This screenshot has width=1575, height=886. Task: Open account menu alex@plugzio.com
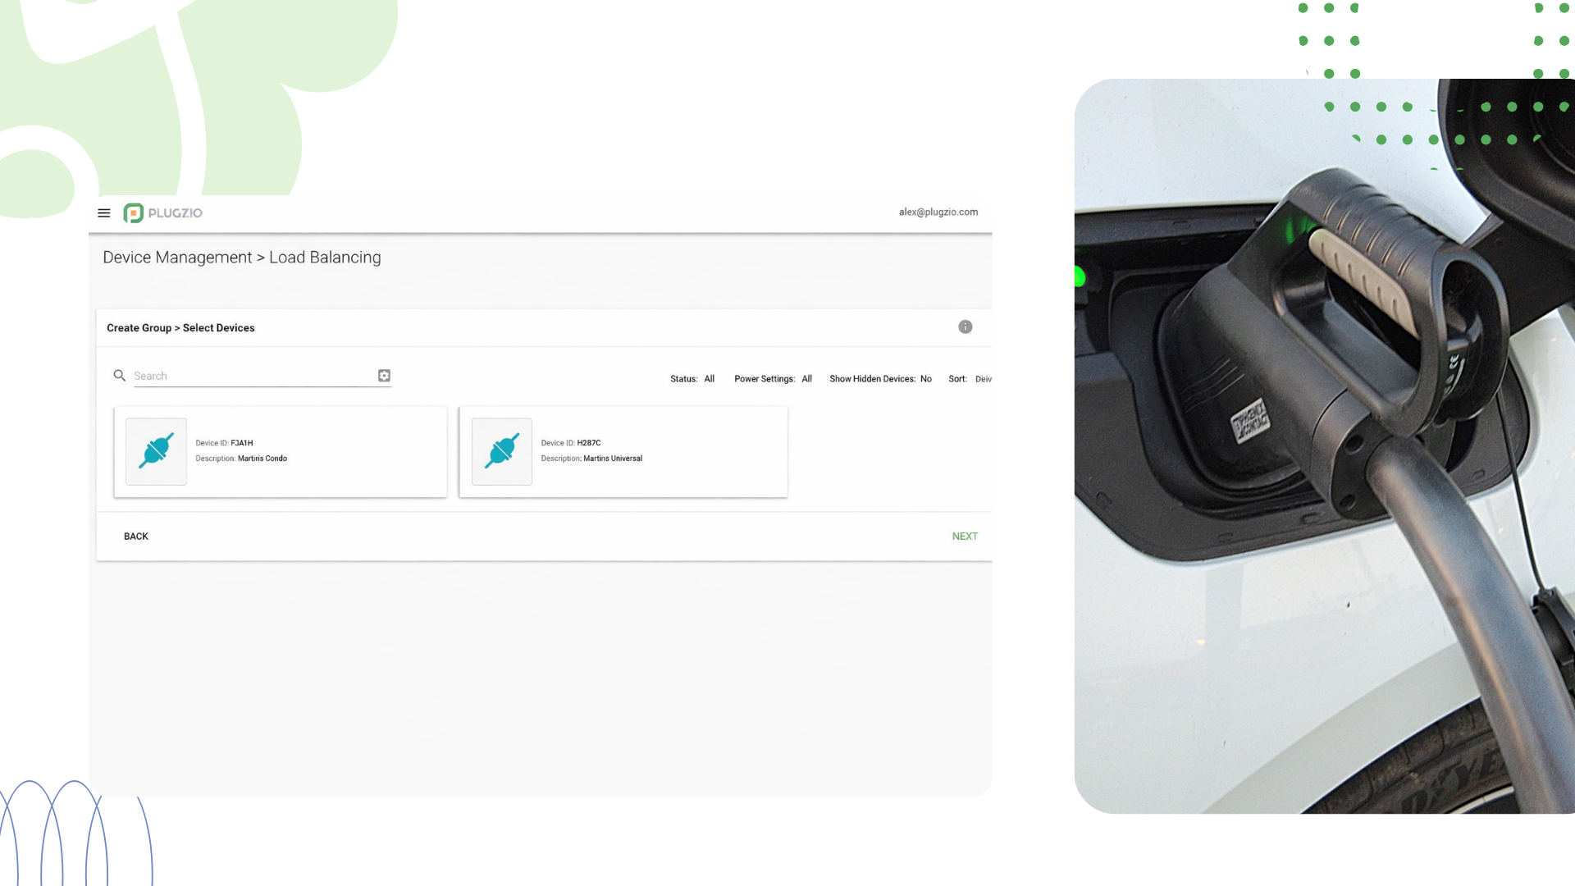938,212
